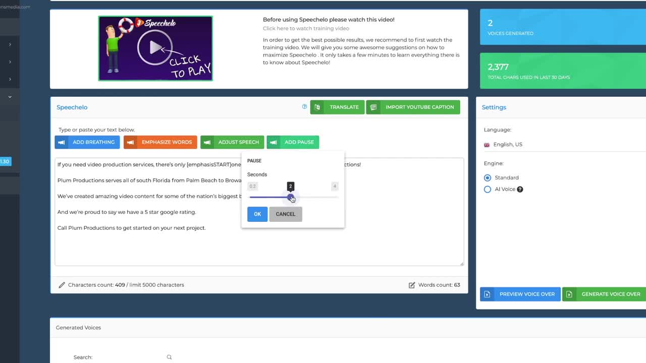Image resolution: width=646 pixels, height=363 pixels.
Task: Click the Generate Voice Over button
Action: (604, 294)
